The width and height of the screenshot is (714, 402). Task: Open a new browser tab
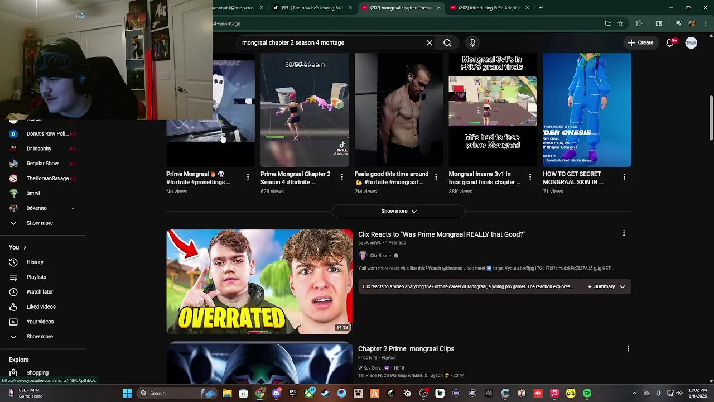pyautogui.click(x=541, y=8)
